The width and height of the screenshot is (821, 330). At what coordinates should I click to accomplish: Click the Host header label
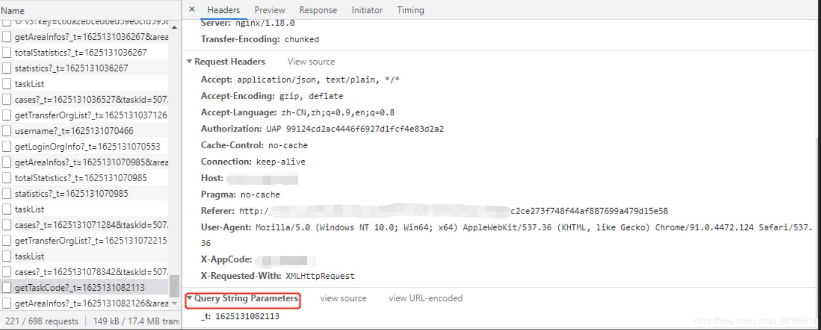click(x=212, y=178)
